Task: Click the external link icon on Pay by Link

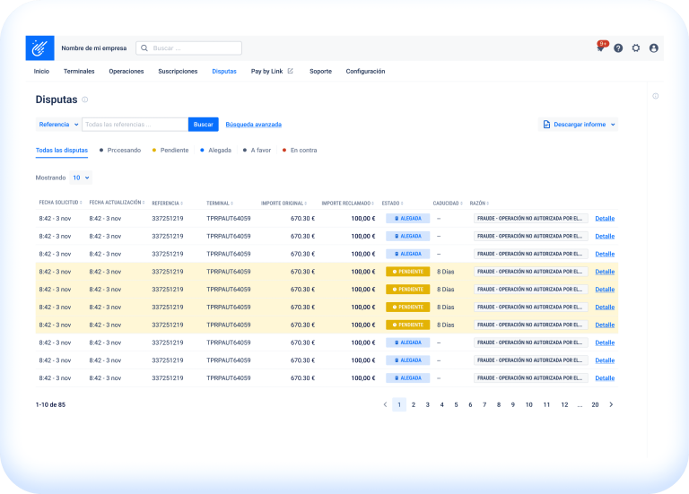Action: [290, 71]
